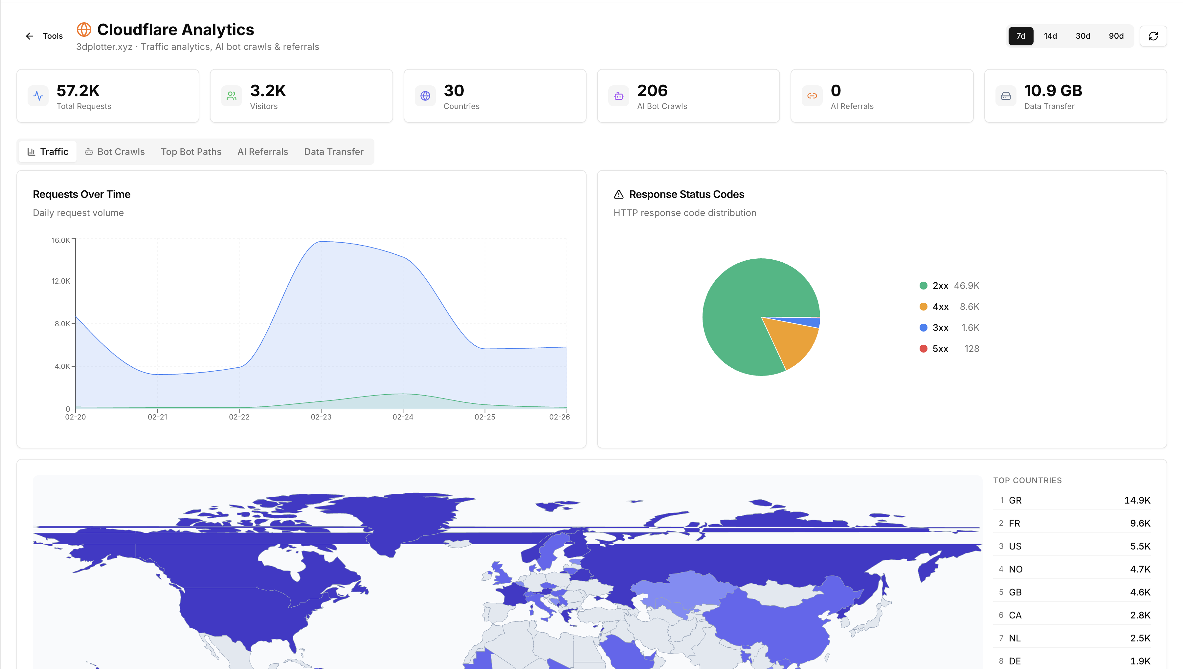This screenshot has height=669, width=1183.
Task: Click the Countries globe icon
Action: pyautogui.click(x=425, y=96)
